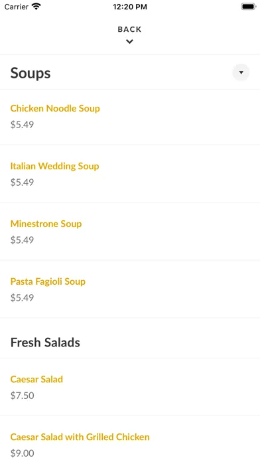Click the battery indicator icon

248,7
